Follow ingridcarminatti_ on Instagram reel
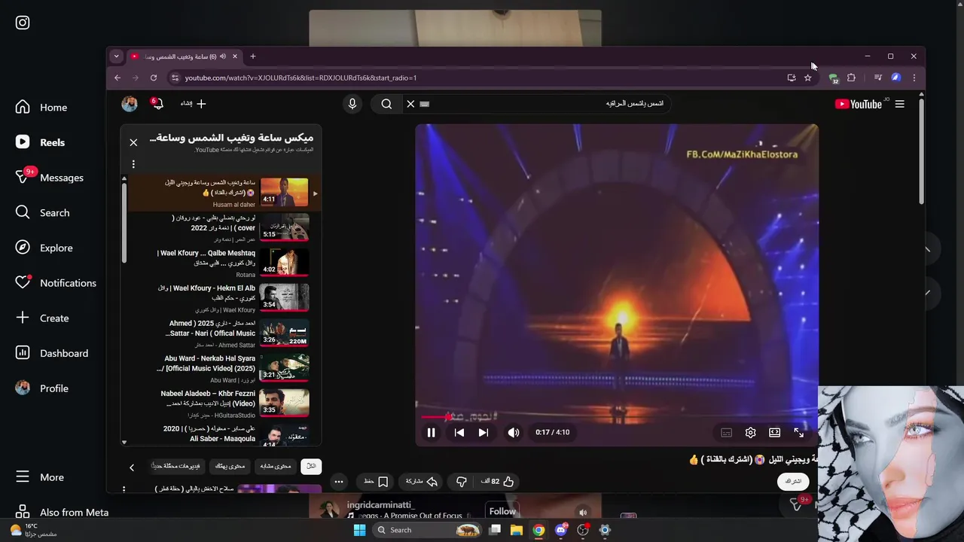This screenshot has width=964, height=542. click(502, 511)
